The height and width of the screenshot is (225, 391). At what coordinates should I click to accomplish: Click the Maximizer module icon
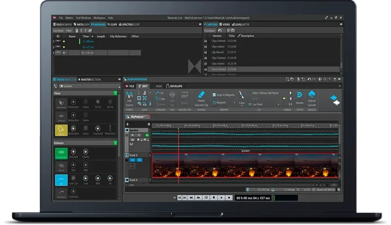[x=61, y=193]
